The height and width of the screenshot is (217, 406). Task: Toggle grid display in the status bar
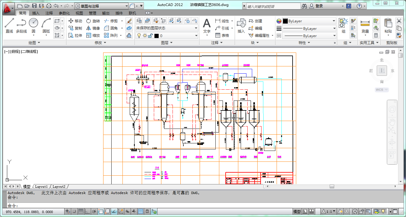pos(81,211)
